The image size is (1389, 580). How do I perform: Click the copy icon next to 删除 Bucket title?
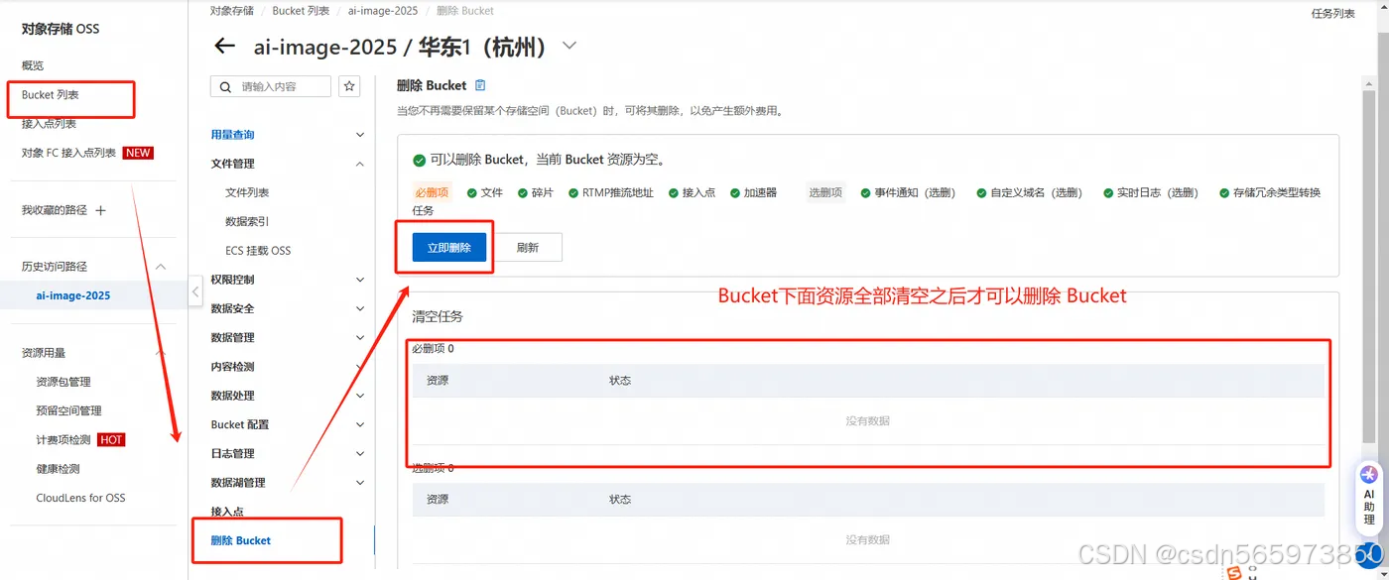point(478,85)
